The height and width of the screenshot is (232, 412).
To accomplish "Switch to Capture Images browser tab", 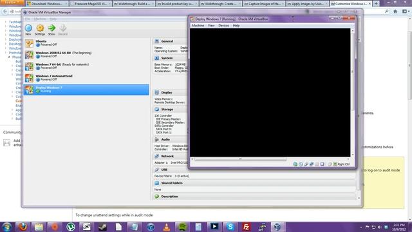I will (x=263, y=4).
